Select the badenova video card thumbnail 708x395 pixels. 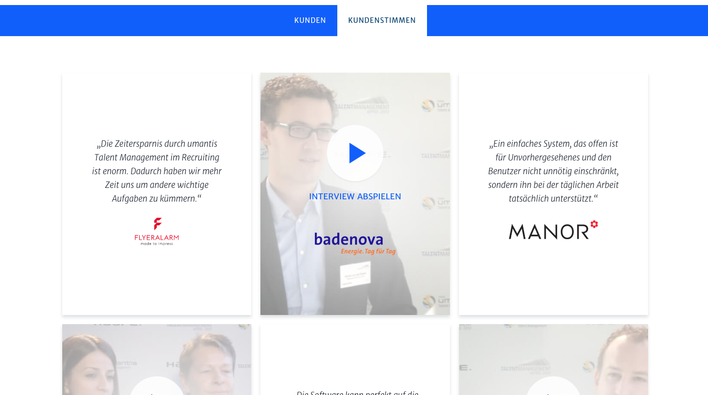[x=355, y=194]
